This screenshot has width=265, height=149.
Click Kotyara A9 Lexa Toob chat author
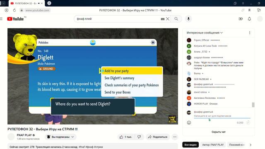pos(205,46)
